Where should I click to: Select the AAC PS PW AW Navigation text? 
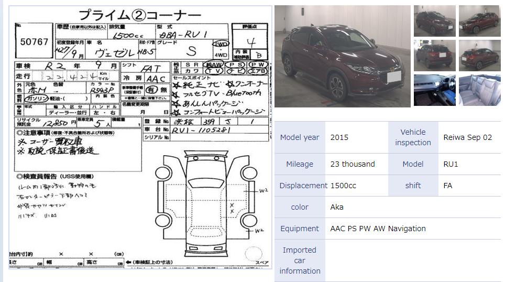(x=378, y=229)
